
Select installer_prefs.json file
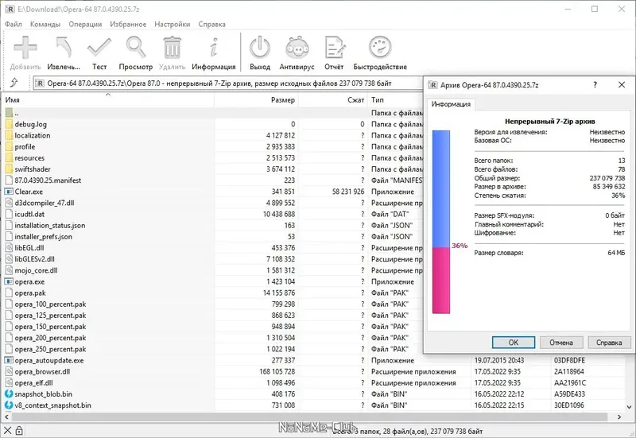[44, 236]
